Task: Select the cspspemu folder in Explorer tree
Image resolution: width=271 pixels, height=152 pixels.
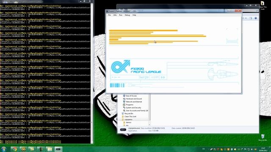Action: point(128,119)
